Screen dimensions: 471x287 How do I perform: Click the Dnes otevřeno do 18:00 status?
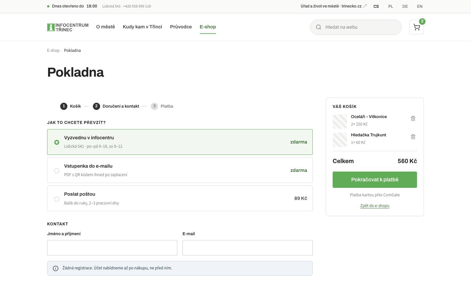tap(72, 6)
